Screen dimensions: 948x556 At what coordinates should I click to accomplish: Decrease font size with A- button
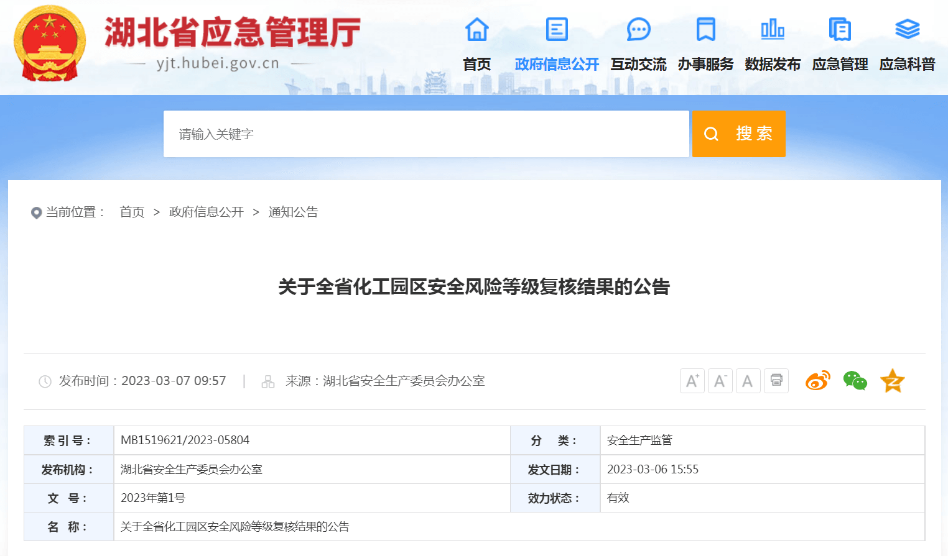[720, 381]
